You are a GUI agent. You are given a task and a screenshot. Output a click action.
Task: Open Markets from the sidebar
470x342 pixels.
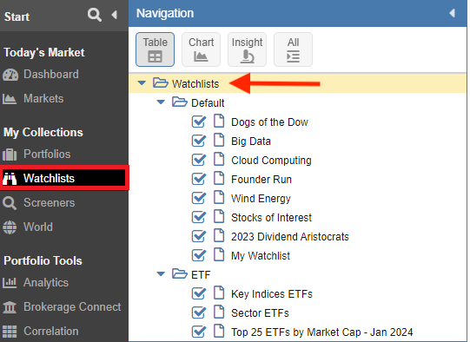tap(43, 99)
